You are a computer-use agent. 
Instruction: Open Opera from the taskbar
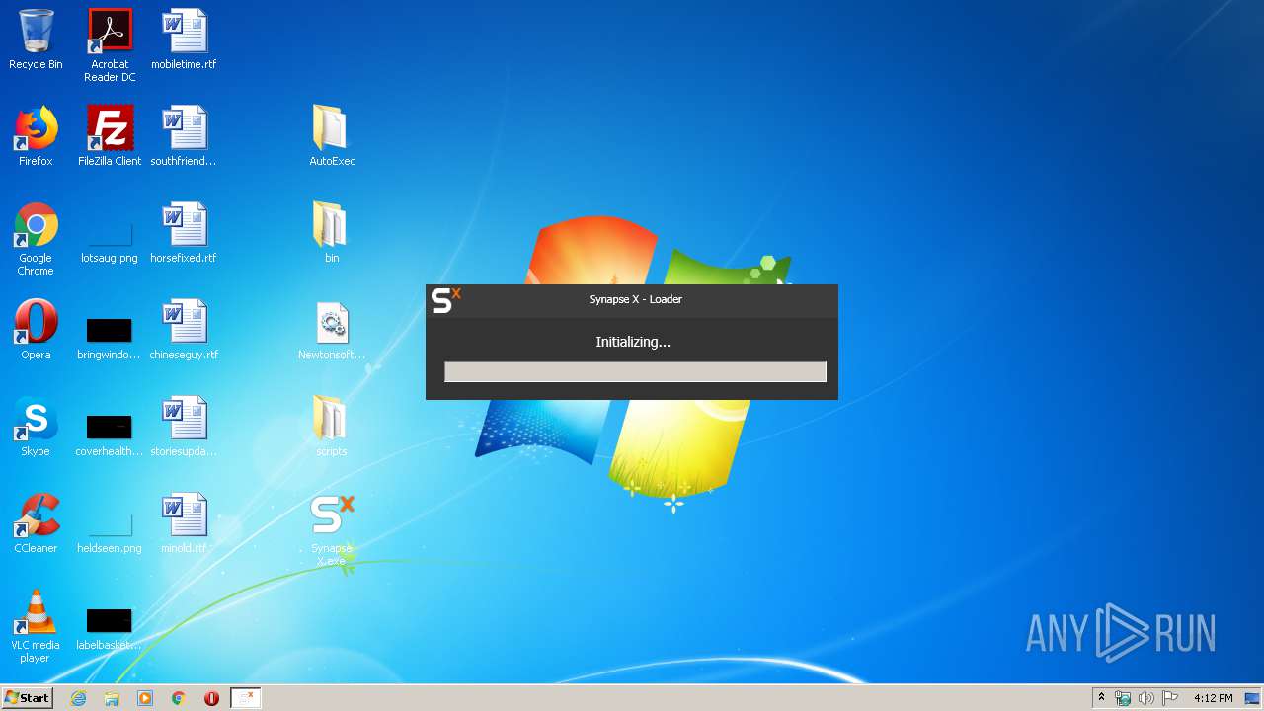(211, 698)
